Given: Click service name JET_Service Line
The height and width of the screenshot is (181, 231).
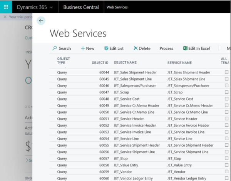Looking at the screenshot, I should tap(180, 139).
